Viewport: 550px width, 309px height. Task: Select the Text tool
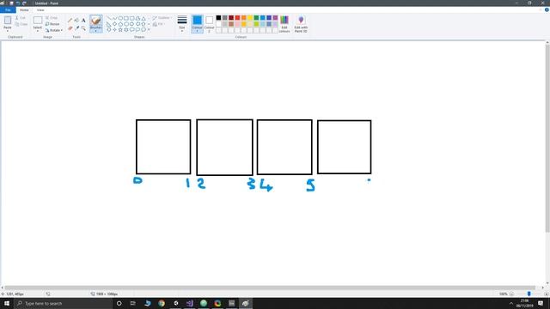[x=83, y=21]
